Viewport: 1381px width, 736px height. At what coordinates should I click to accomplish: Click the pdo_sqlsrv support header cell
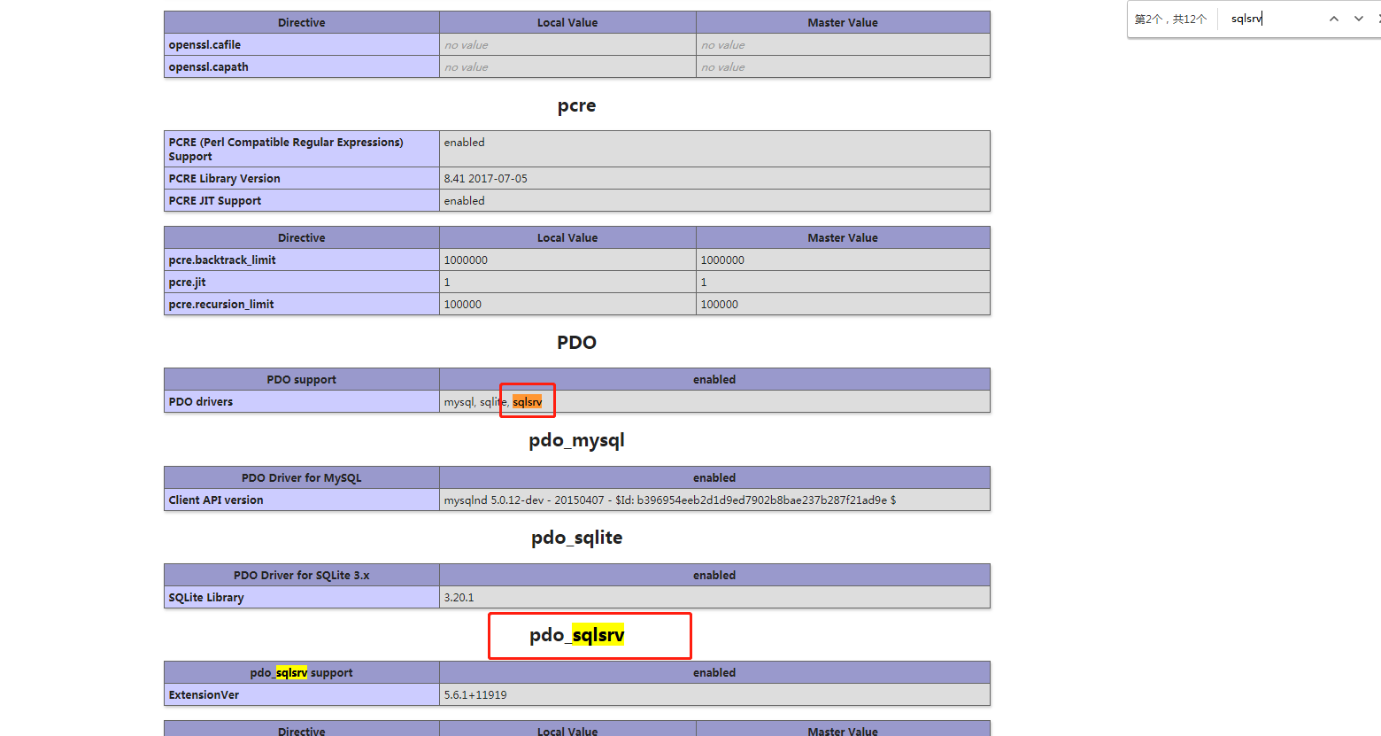(x=302, y=673)
